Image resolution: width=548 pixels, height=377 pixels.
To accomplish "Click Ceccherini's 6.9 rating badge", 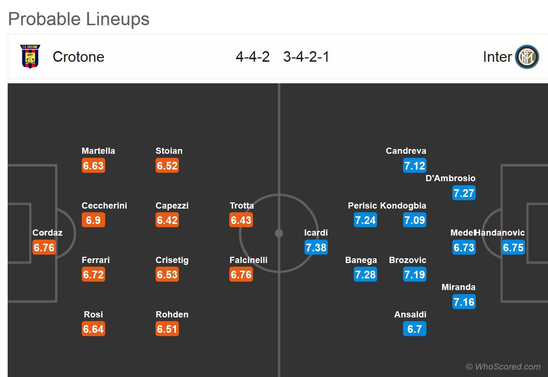I will click(x=93, y=220).
